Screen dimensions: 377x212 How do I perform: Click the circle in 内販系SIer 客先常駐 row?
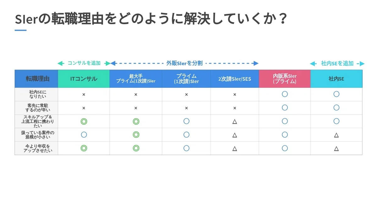(285, 108)
